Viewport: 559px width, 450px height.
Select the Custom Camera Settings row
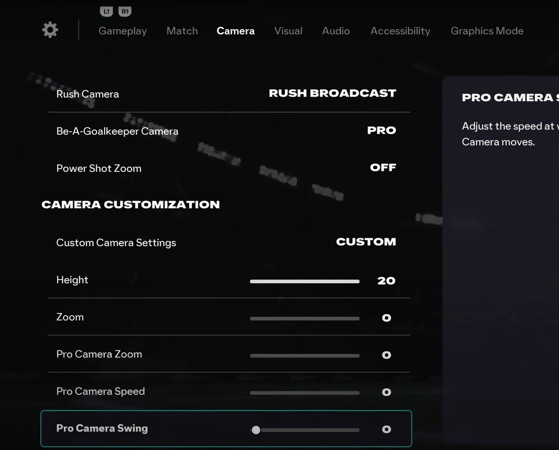coord(229,242)
